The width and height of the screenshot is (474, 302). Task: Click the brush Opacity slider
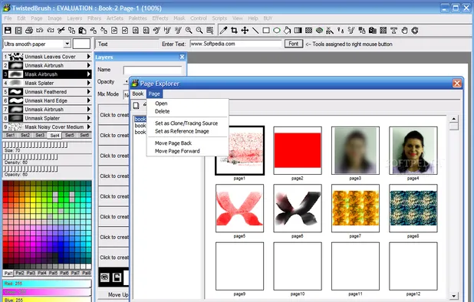[30, 169]
